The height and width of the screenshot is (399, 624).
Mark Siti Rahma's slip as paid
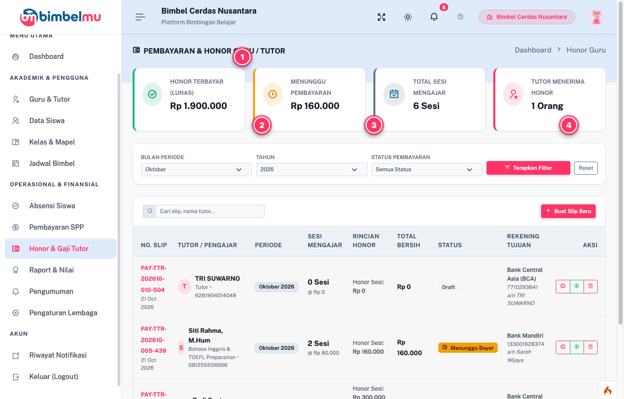pos(577,347)
